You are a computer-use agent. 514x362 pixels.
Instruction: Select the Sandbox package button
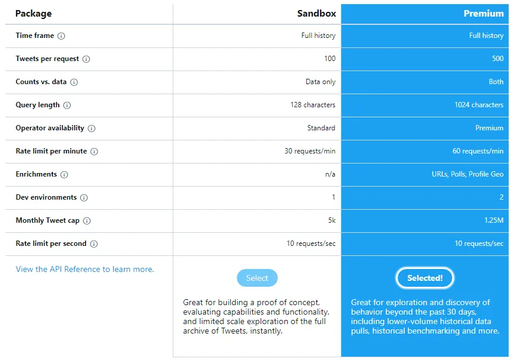[x=257, y=278]
